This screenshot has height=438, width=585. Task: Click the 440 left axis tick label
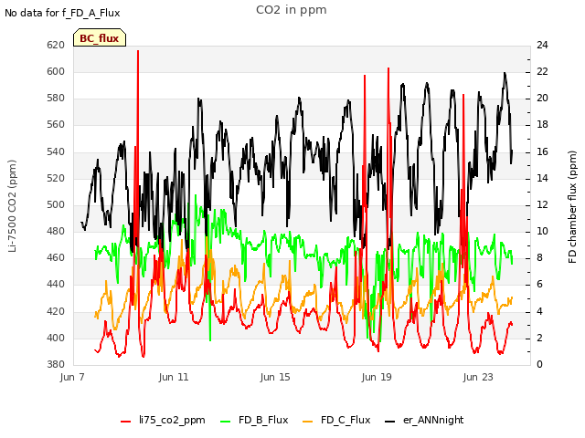(x=56, y=284)
